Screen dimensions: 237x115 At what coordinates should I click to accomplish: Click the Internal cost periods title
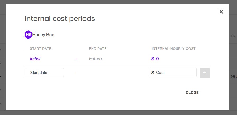(60, 19)
